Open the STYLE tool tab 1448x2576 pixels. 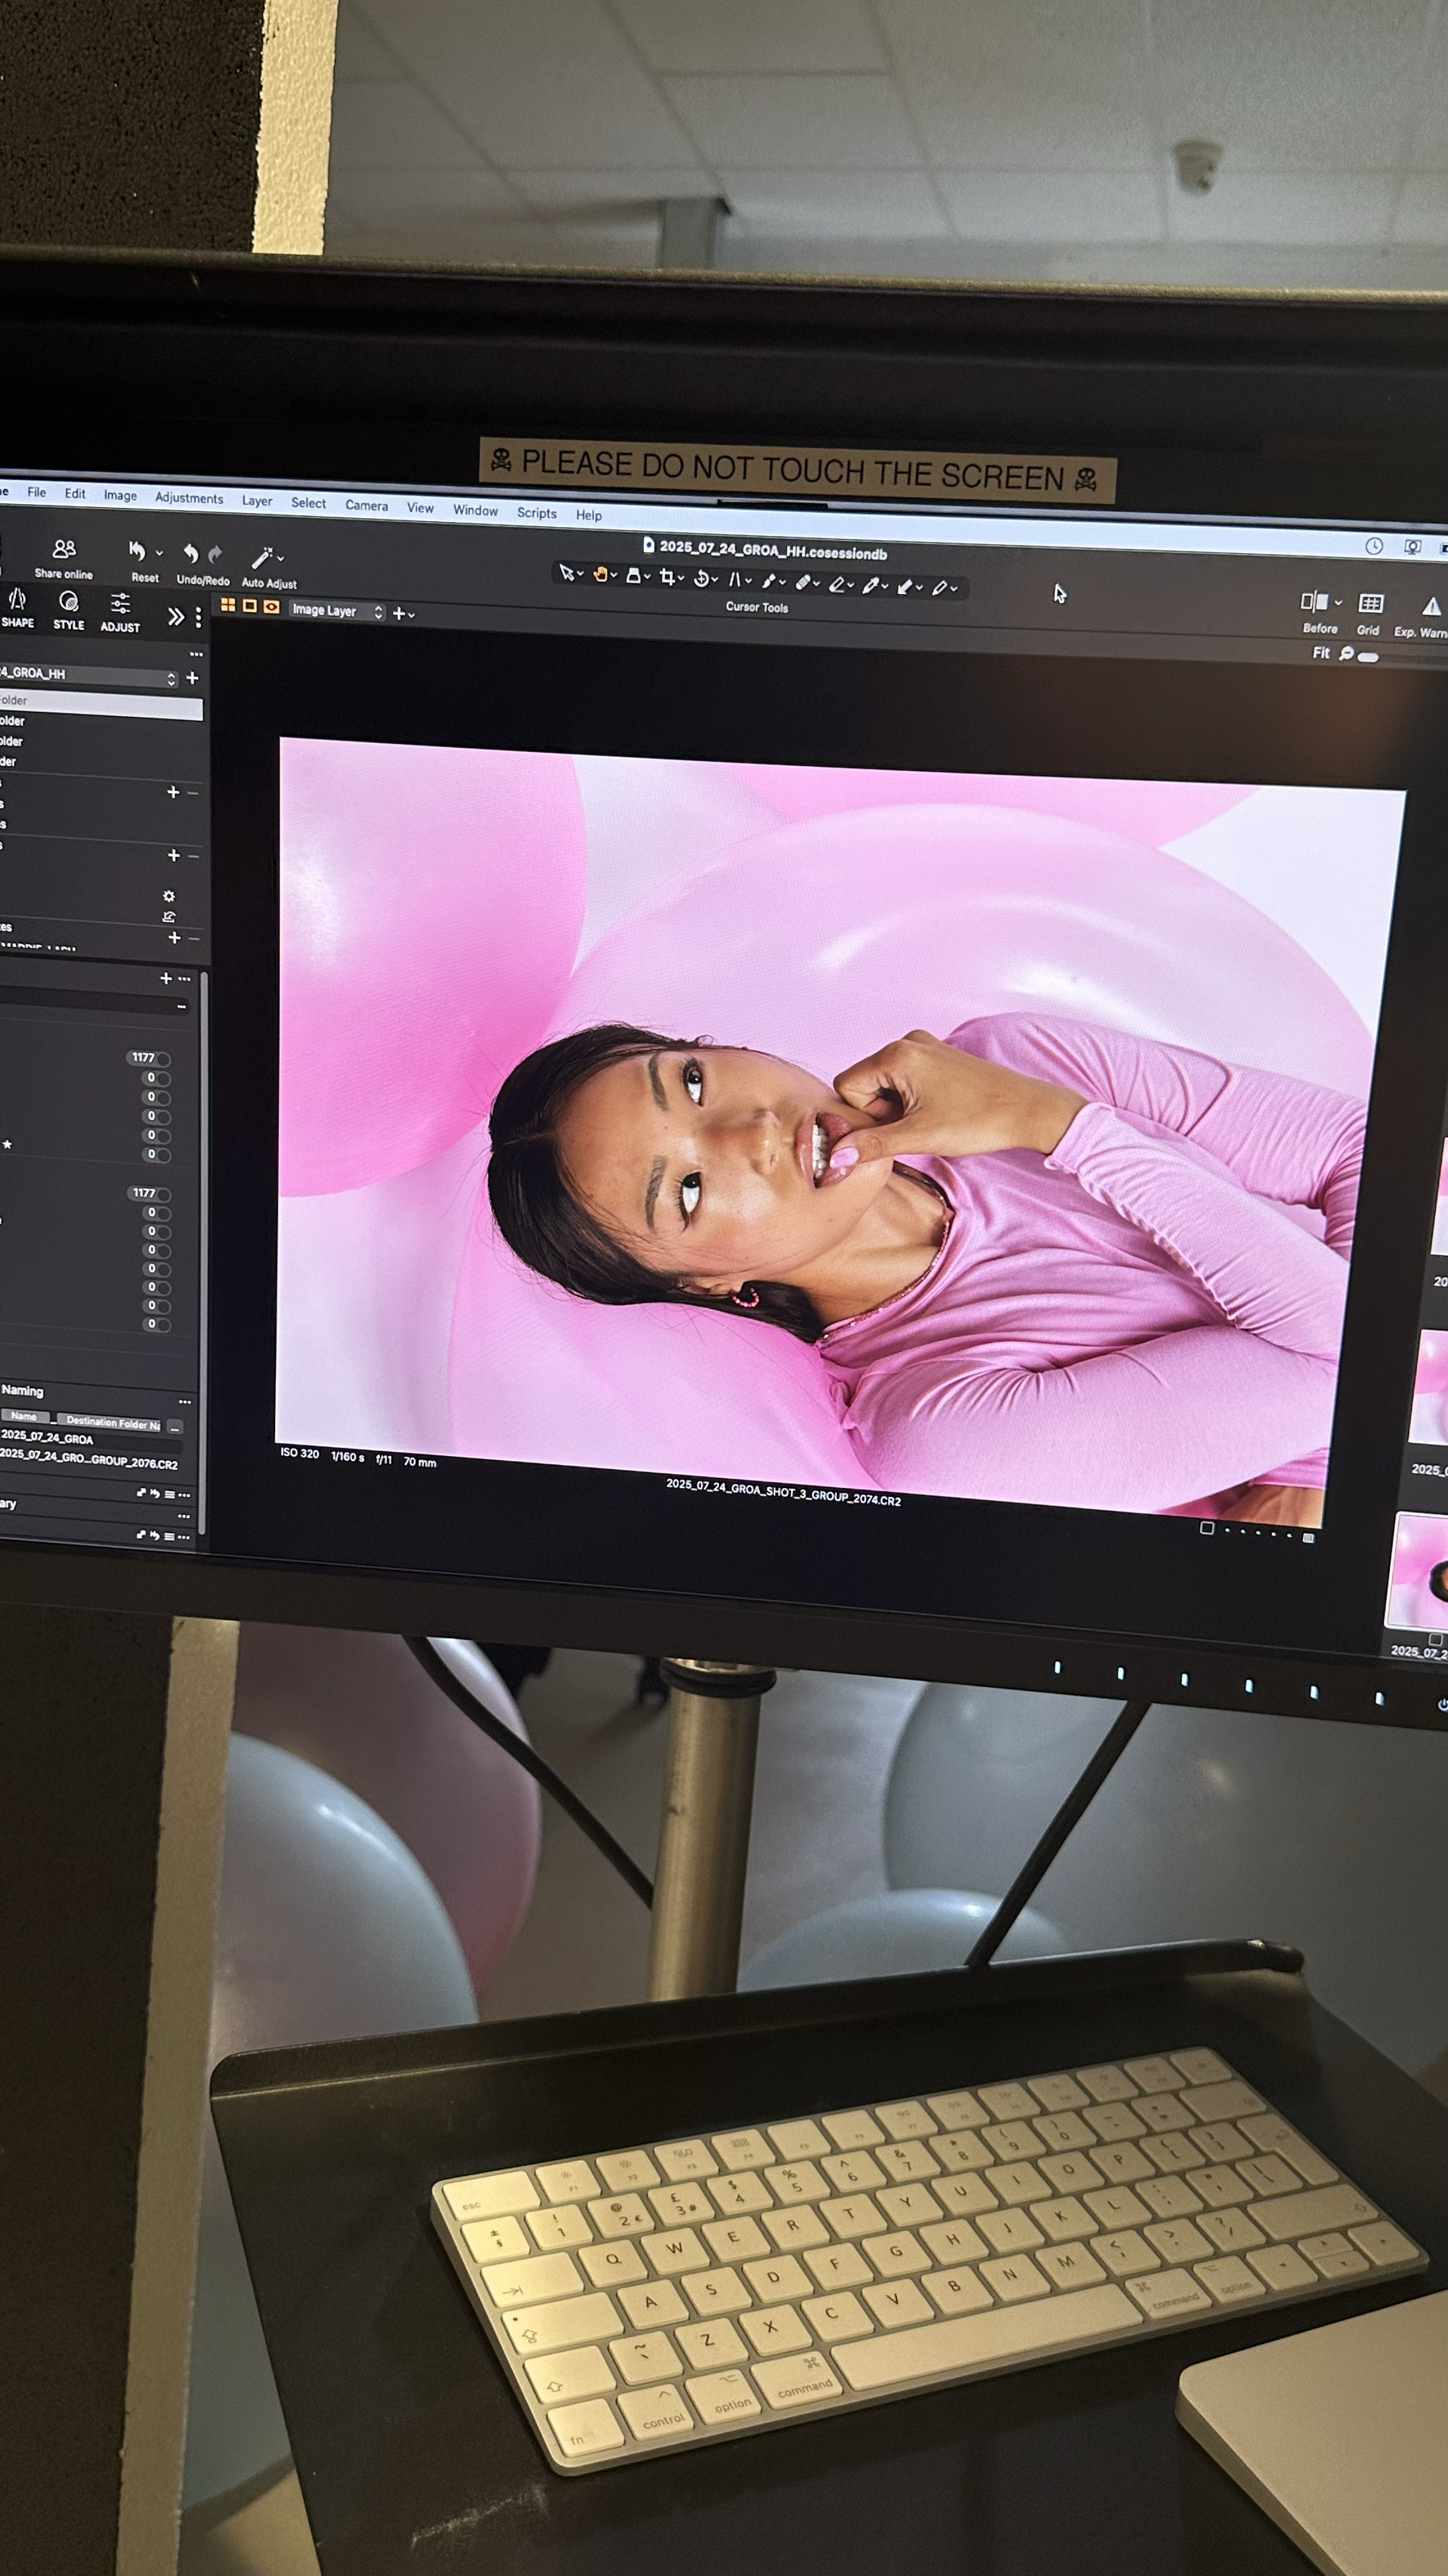pyautogui.click(x=68, y=610)
